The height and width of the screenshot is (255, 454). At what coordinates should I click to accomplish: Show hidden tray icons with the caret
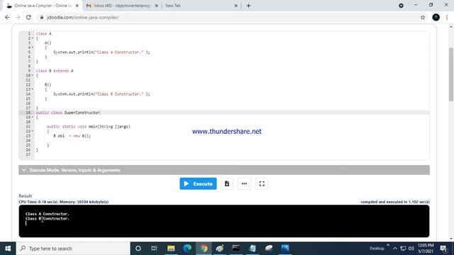point(395,249)
